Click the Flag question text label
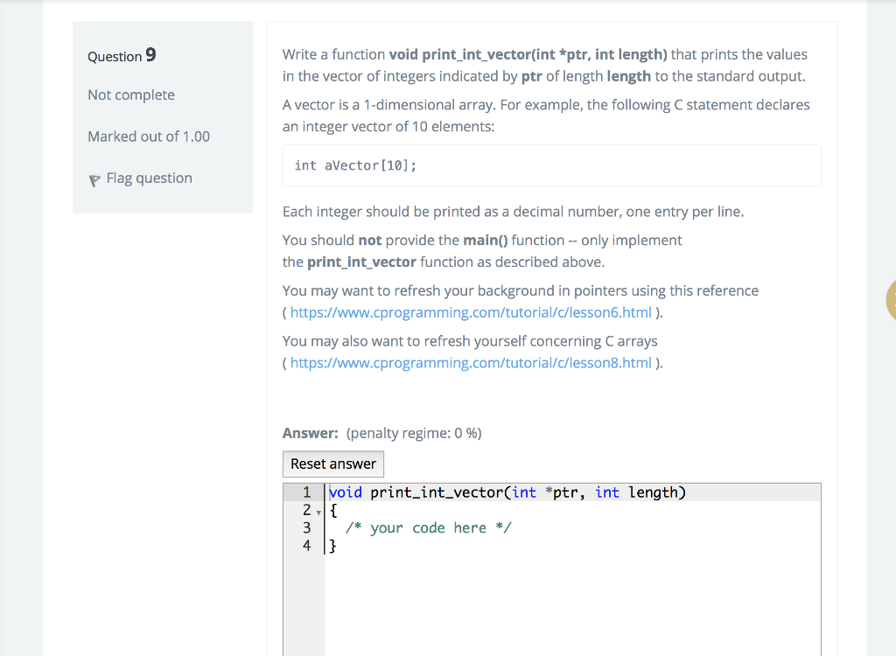Viewport: 896px width, 656px height. coord(148,178)
